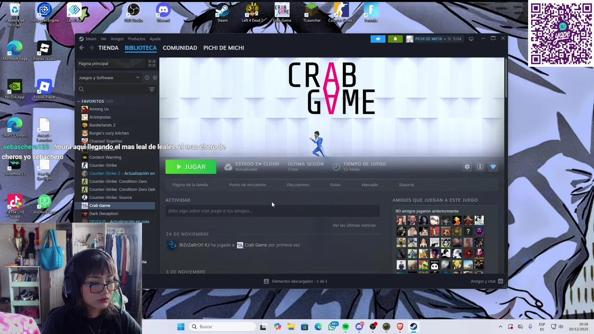
Task: Open Roblox Studio desktop shortcut
Action: [44, 51]
